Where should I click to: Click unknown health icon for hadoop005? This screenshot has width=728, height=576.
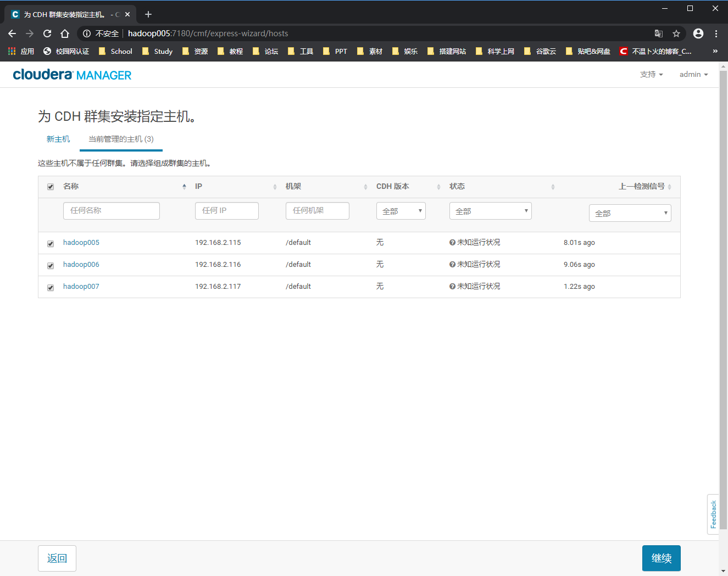point(452,242)
